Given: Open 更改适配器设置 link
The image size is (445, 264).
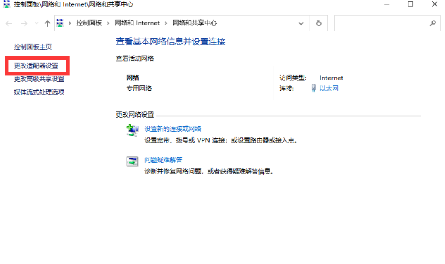Looking at the screenshot, I should click(x=36, y=66).
